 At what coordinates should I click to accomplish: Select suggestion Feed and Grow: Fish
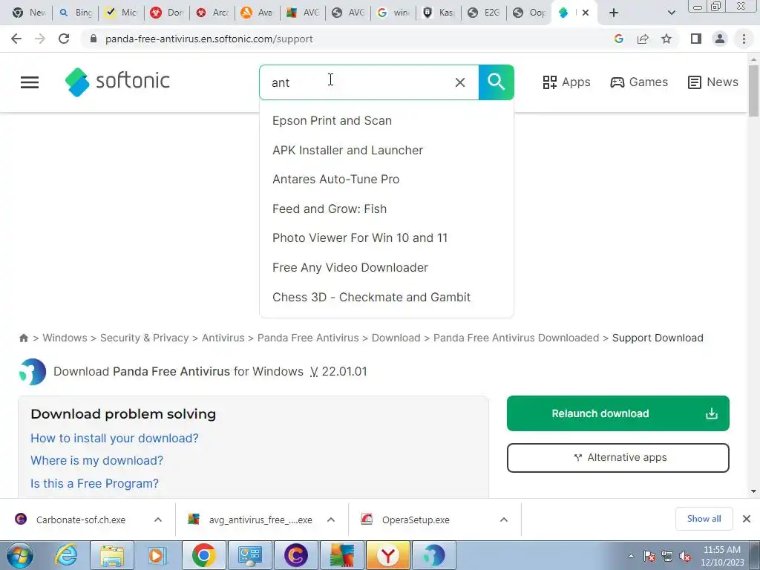click(386, 209)
